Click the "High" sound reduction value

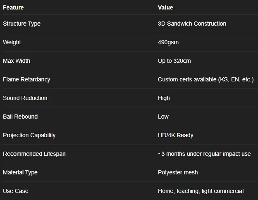164,98
